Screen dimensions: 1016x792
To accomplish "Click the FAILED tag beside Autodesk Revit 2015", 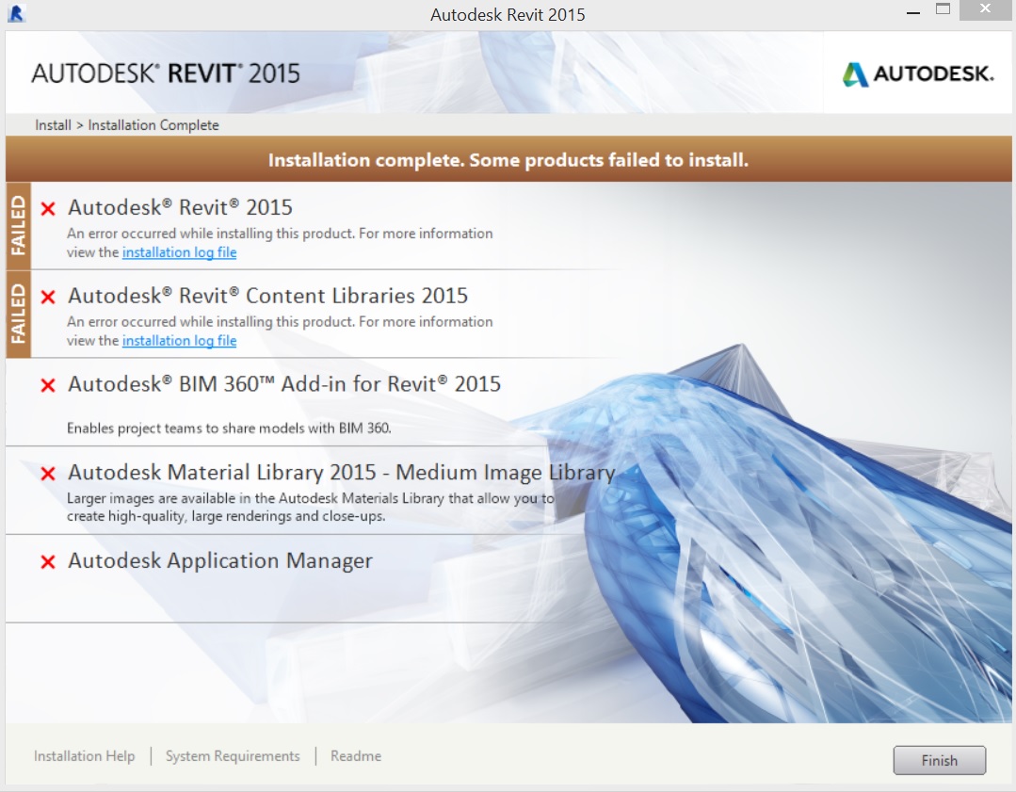I will click(18, 225).
